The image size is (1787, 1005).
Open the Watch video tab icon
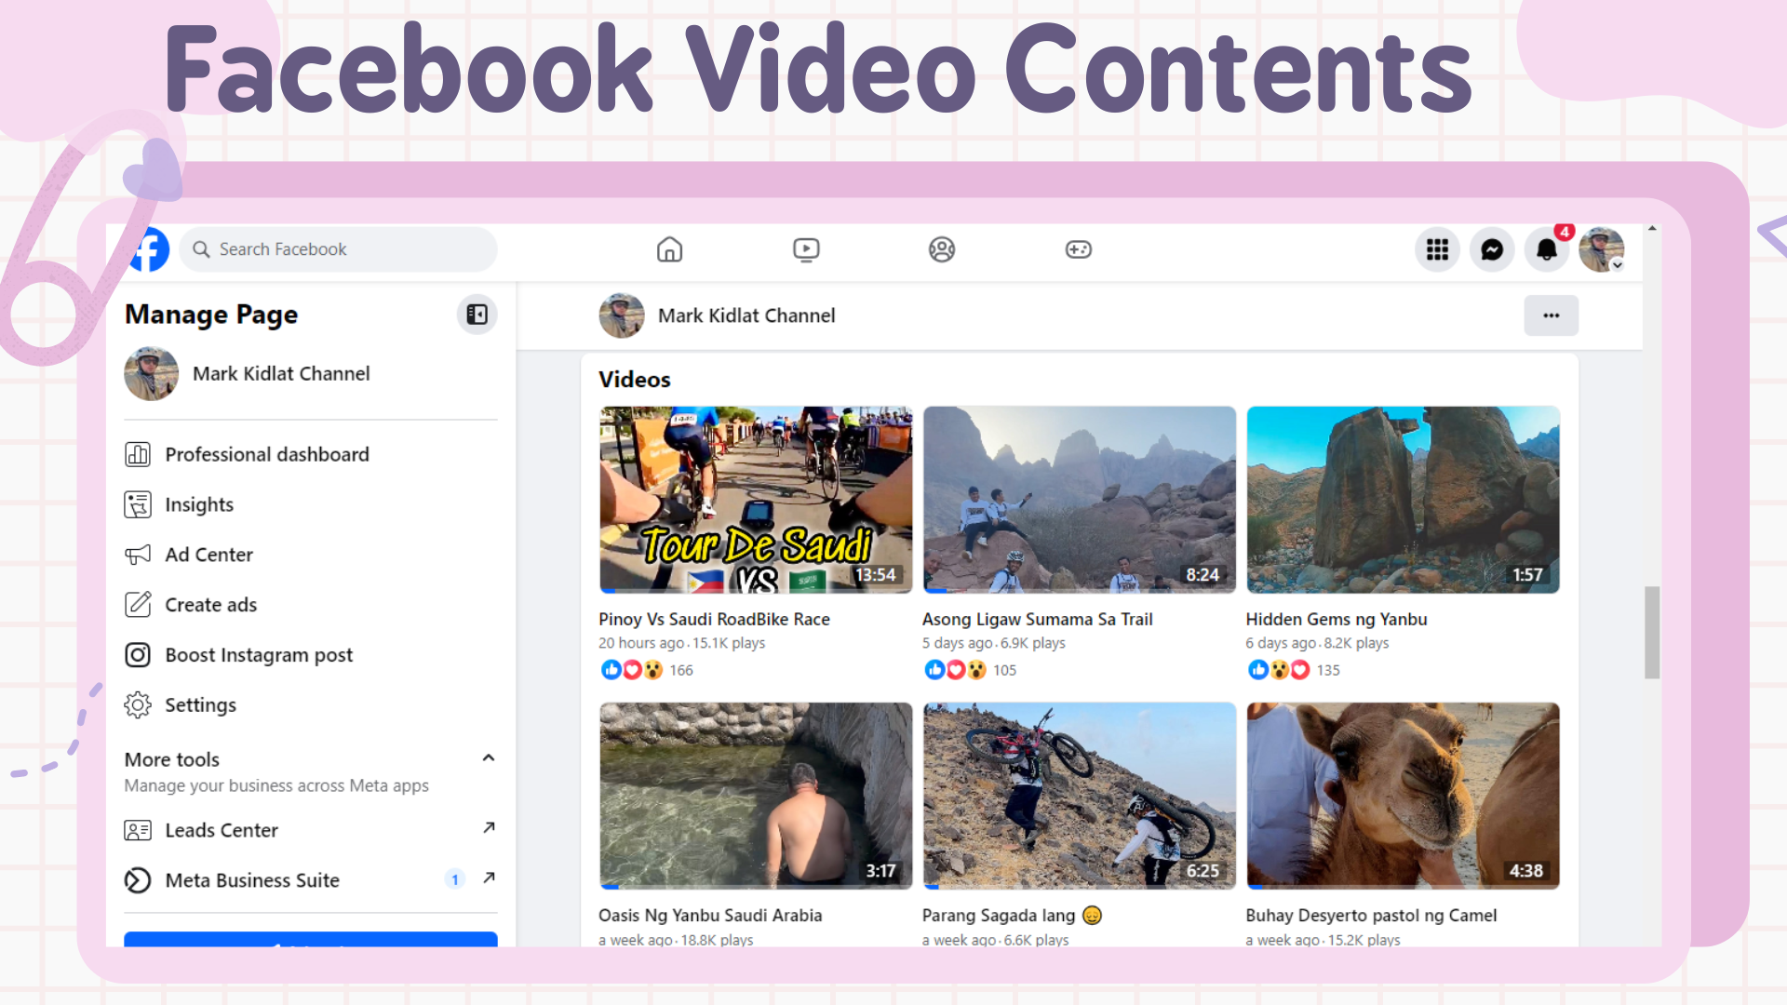tap(805, 249)
